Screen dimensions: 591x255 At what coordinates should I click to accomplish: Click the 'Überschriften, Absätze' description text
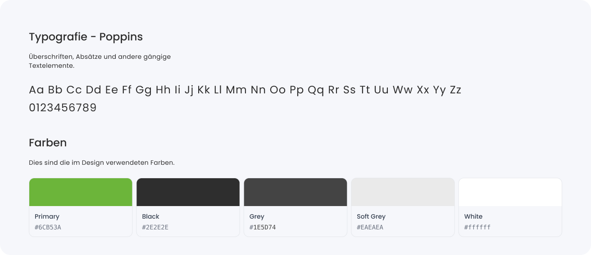[x=100, y=57]
